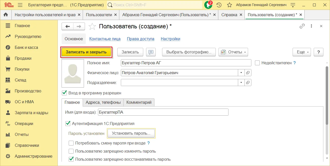Open the history clock icon
The image size is (330, 166).
click(x=219, y=5)
